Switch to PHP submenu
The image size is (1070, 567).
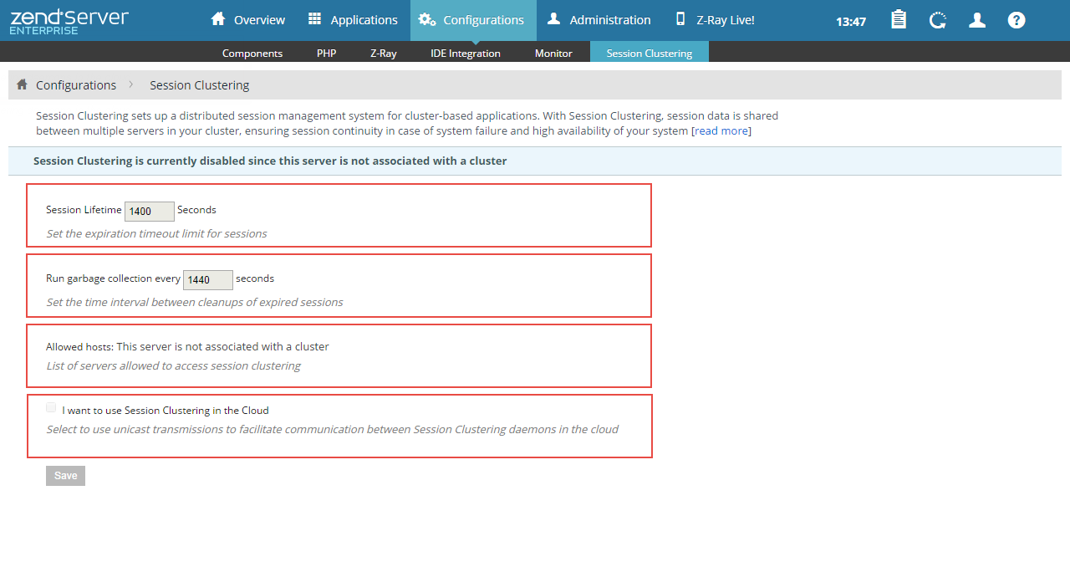click(x=326, y=53)
